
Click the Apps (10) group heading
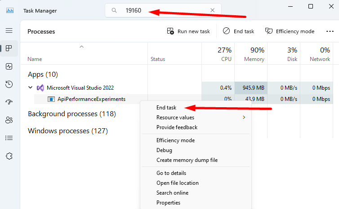tap(43, 74)
